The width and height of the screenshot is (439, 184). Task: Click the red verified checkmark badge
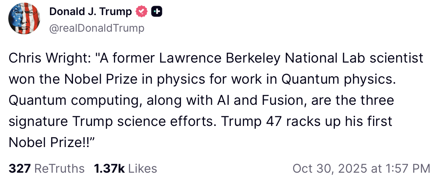tap(142, 12)
